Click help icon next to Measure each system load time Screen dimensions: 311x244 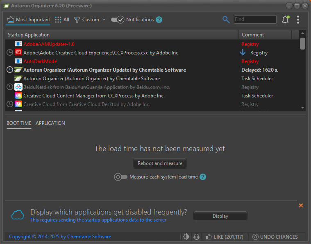pos(203,177)
